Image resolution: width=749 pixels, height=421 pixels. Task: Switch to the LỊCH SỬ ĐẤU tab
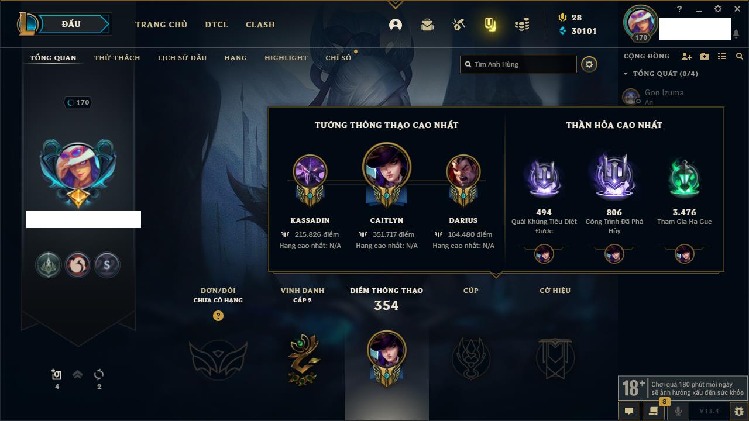[x=182, y=58]
